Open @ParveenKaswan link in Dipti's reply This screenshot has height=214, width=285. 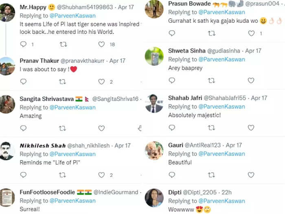tap(222, 201)
